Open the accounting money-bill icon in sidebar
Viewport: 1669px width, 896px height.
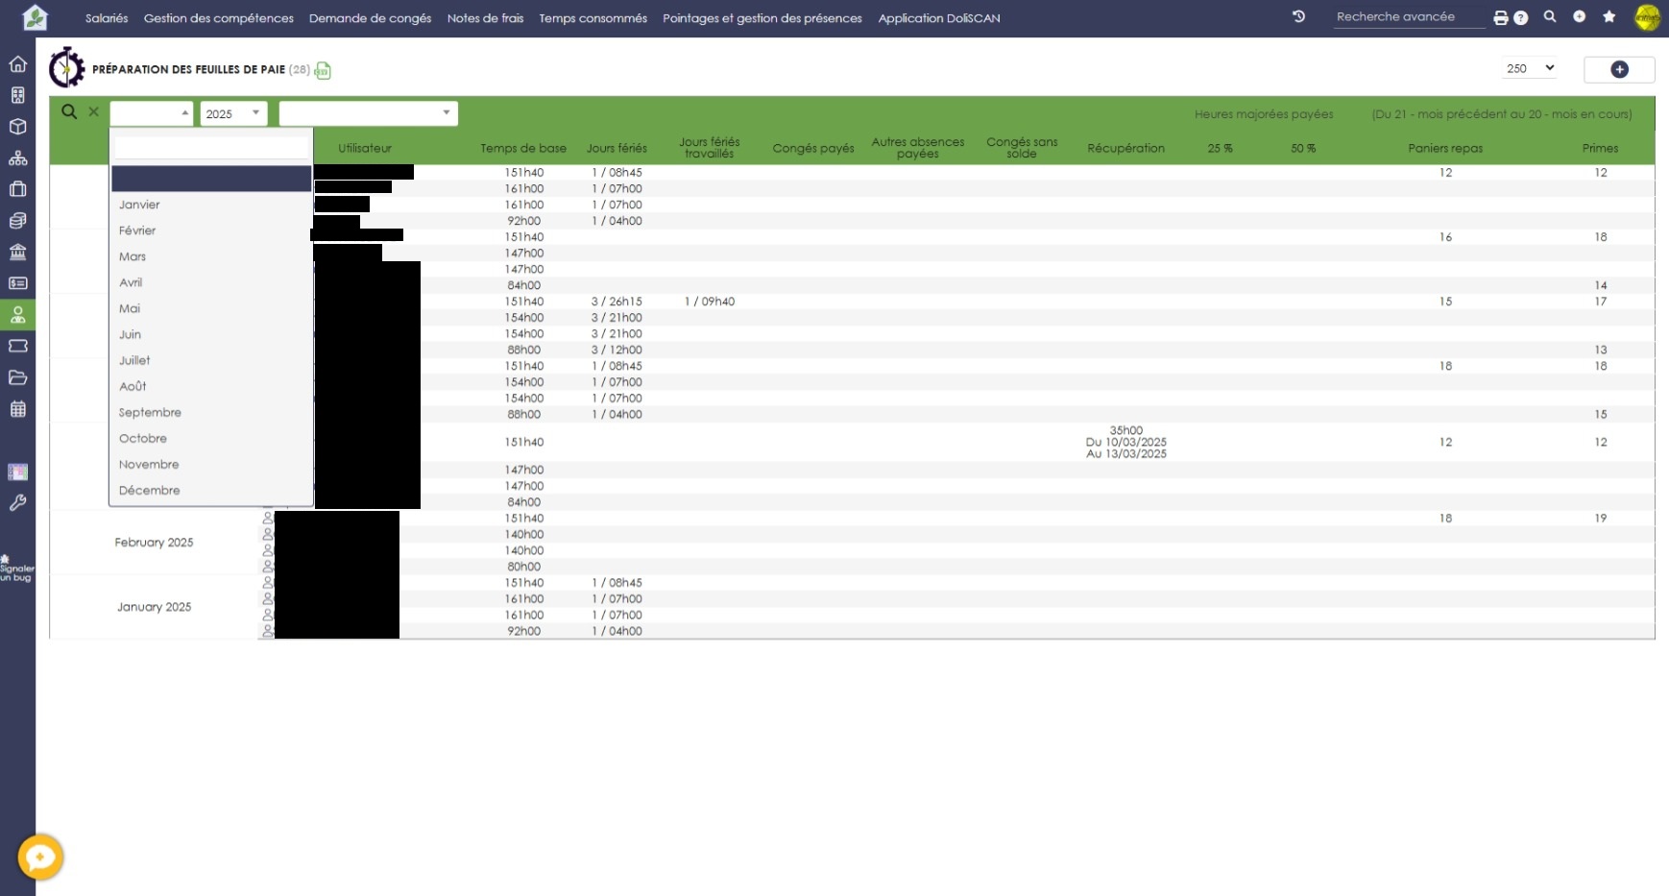tap(17, 283)
